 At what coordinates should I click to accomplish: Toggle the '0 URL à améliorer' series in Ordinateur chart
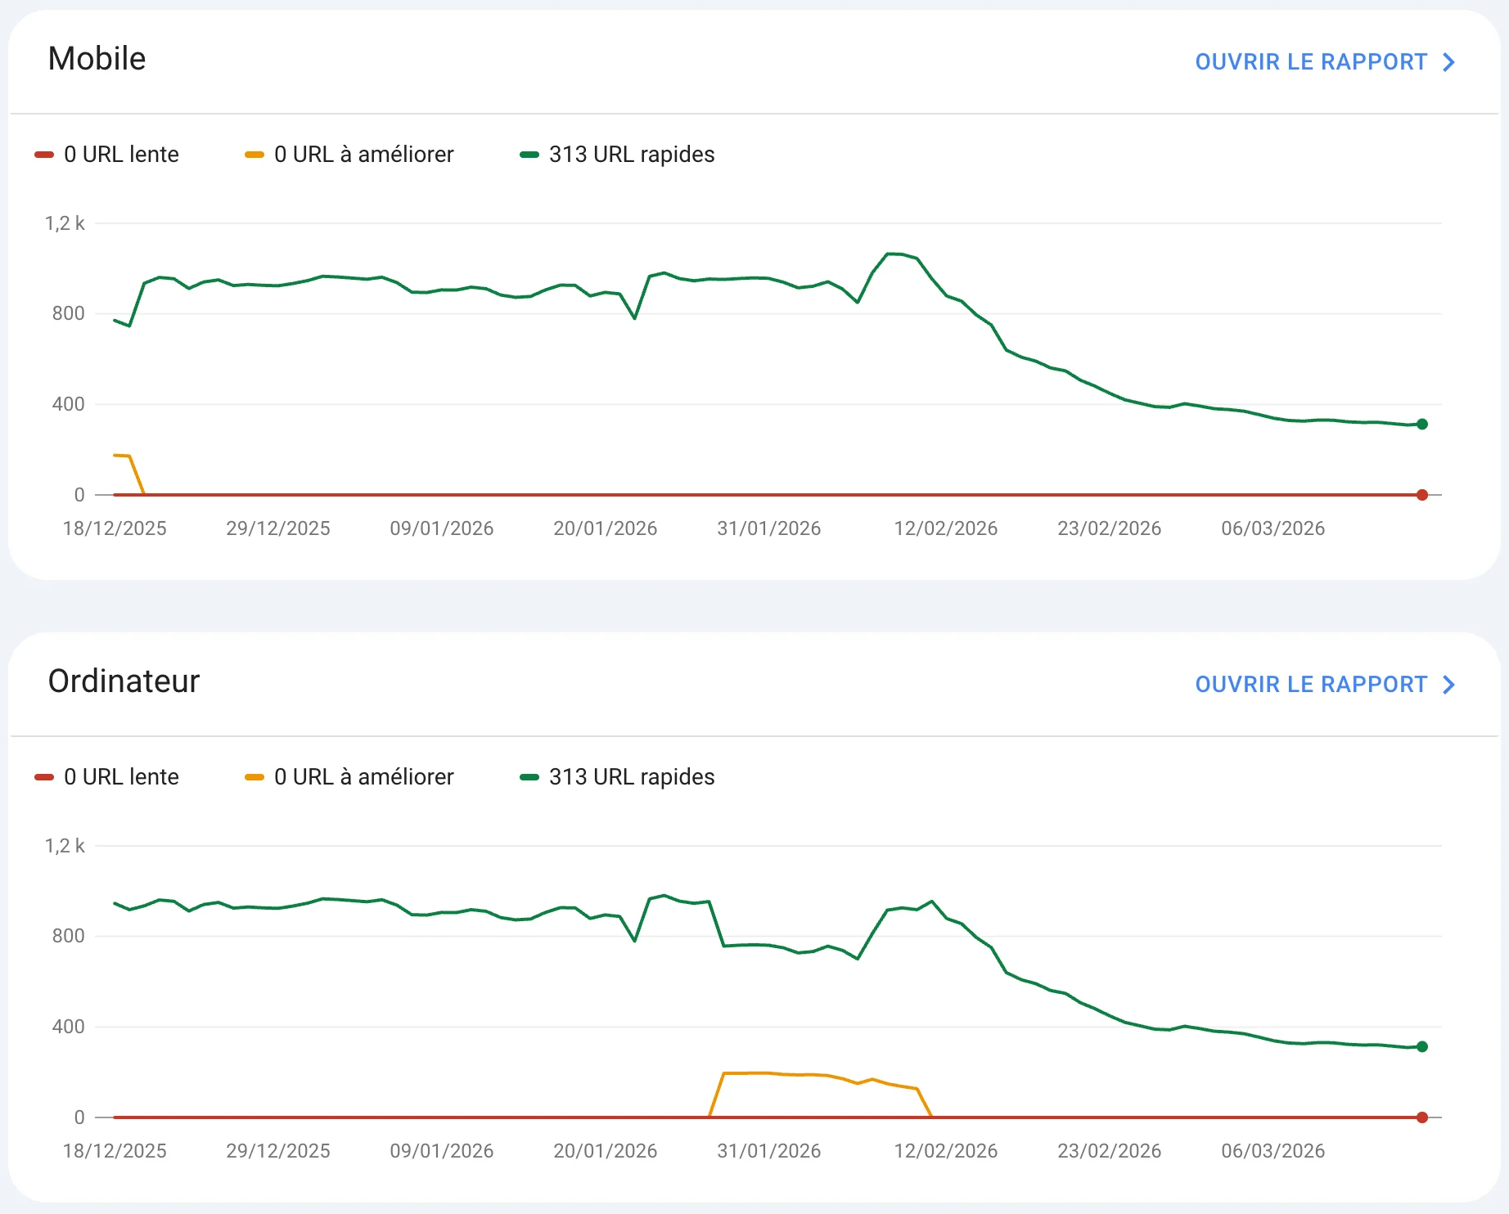coord(349,776)
